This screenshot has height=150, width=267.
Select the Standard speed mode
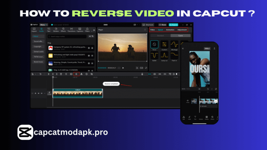tap(160, 35)
